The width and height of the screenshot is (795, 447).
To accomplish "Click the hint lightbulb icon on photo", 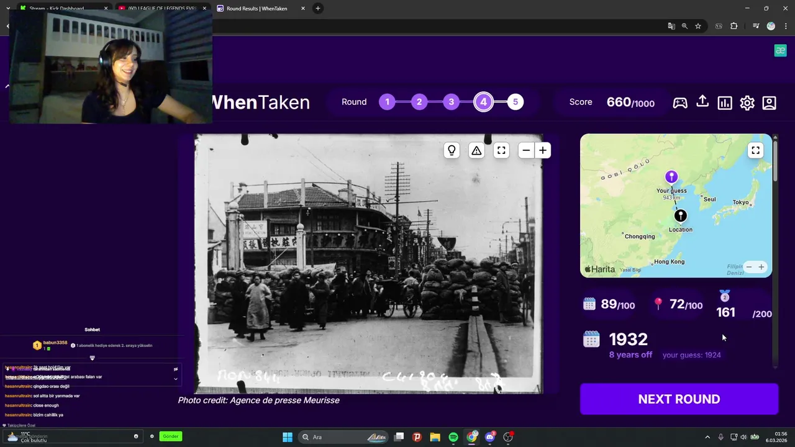I will (x=452, y=150).
